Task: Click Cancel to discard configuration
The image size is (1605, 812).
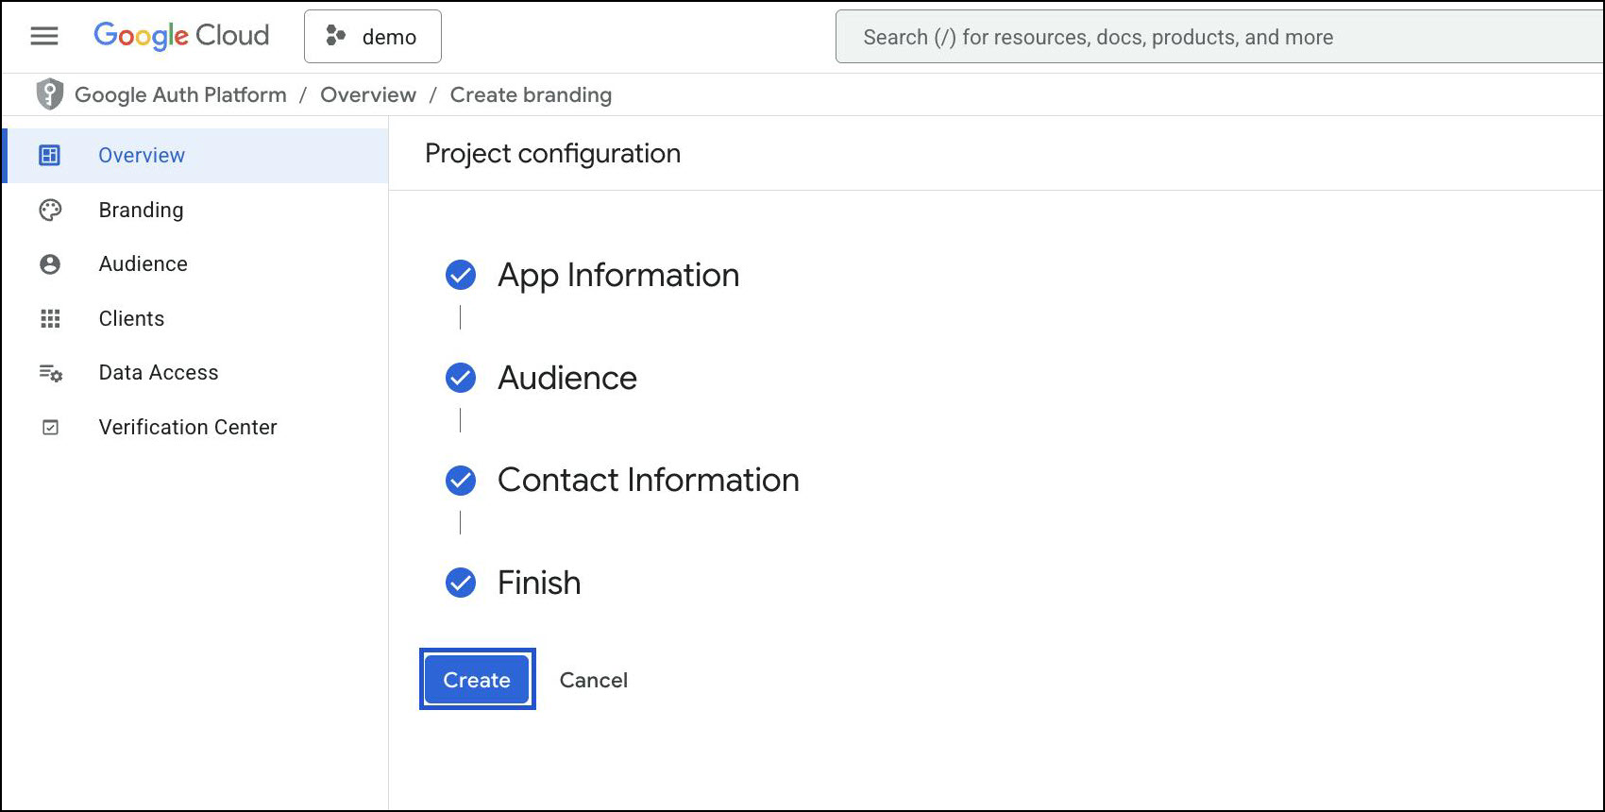Action: pyautogui.click(x=593, y=680)
